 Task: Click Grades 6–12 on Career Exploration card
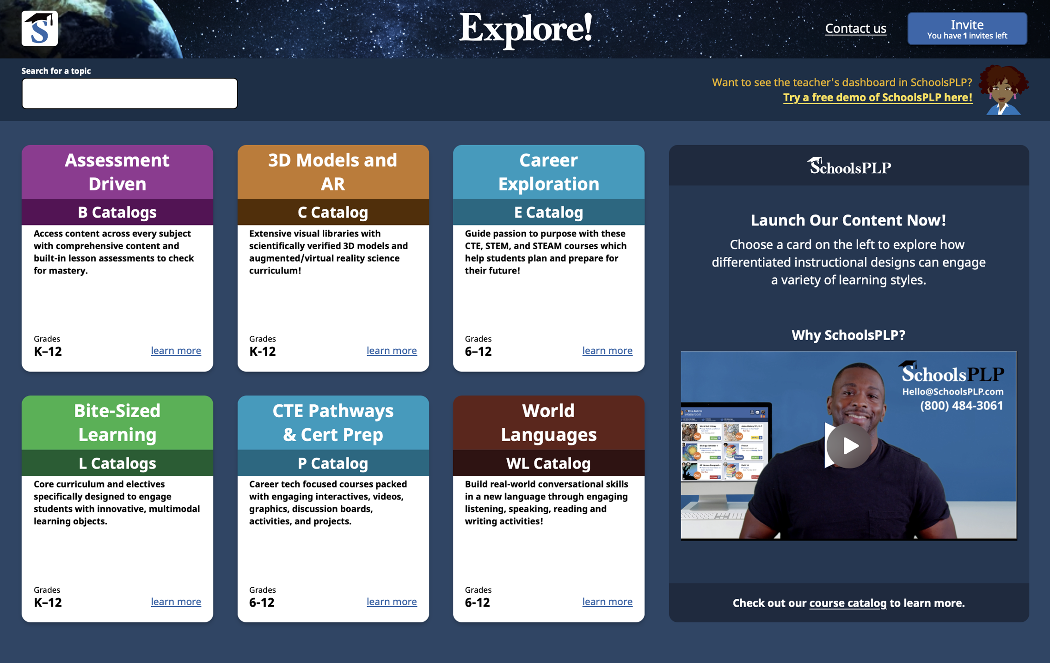[x=478, y=346]
